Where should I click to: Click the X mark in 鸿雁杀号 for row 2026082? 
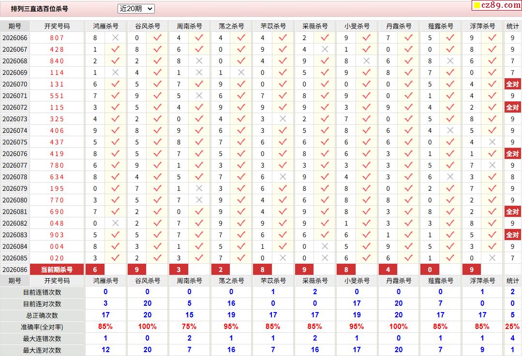pyautogui.click(x=116, y=223)
